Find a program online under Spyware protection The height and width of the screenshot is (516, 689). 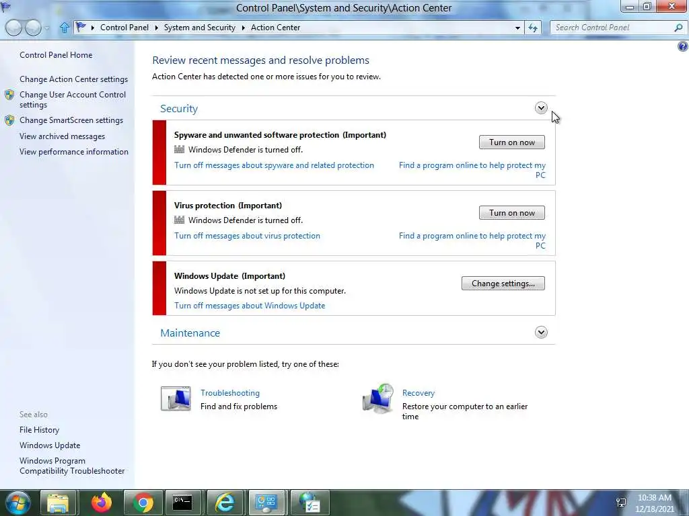(x=472, y=170)
